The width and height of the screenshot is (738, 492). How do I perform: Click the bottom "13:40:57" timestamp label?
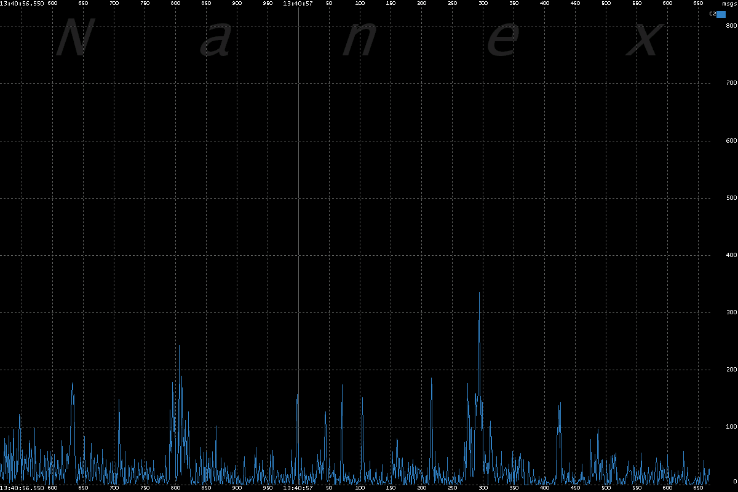pyautogui.click(x=298, y=488)
